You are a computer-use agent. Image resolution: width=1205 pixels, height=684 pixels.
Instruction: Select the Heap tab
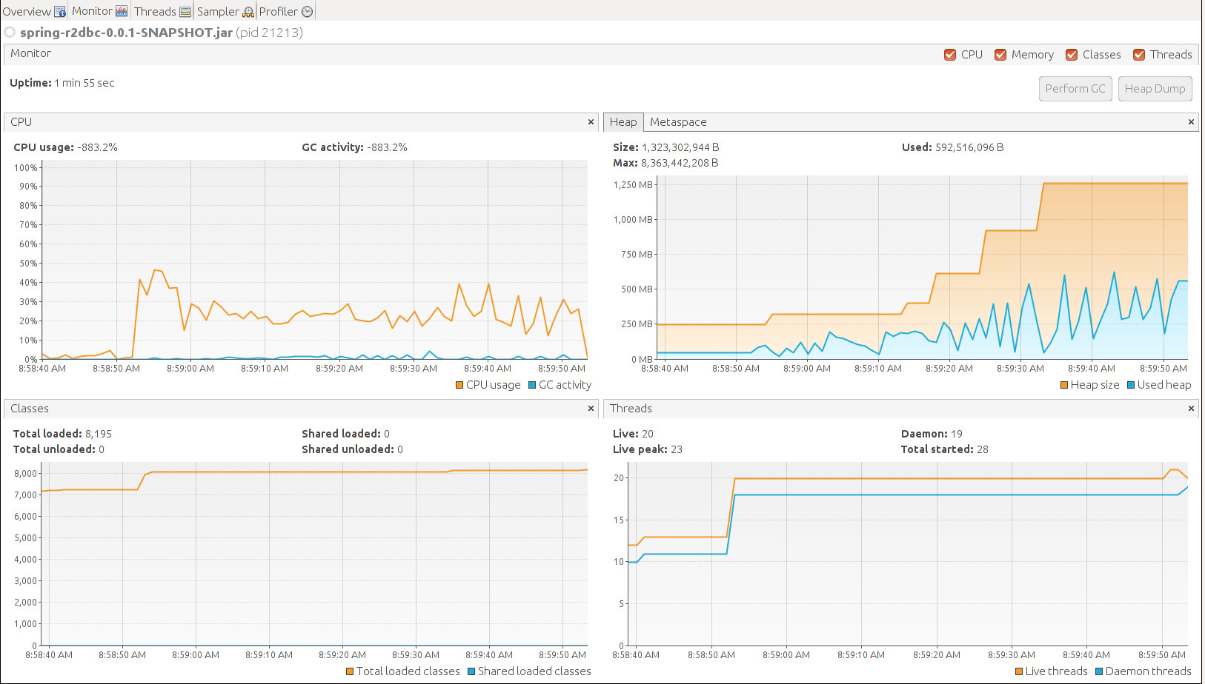(x=623, y=122)
